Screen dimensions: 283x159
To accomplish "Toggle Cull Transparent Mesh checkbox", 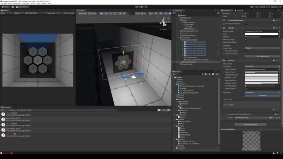I will pos(246,23).
